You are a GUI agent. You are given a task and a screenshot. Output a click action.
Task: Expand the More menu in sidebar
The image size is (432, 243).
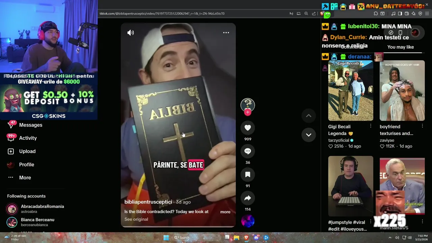point(25,178)
